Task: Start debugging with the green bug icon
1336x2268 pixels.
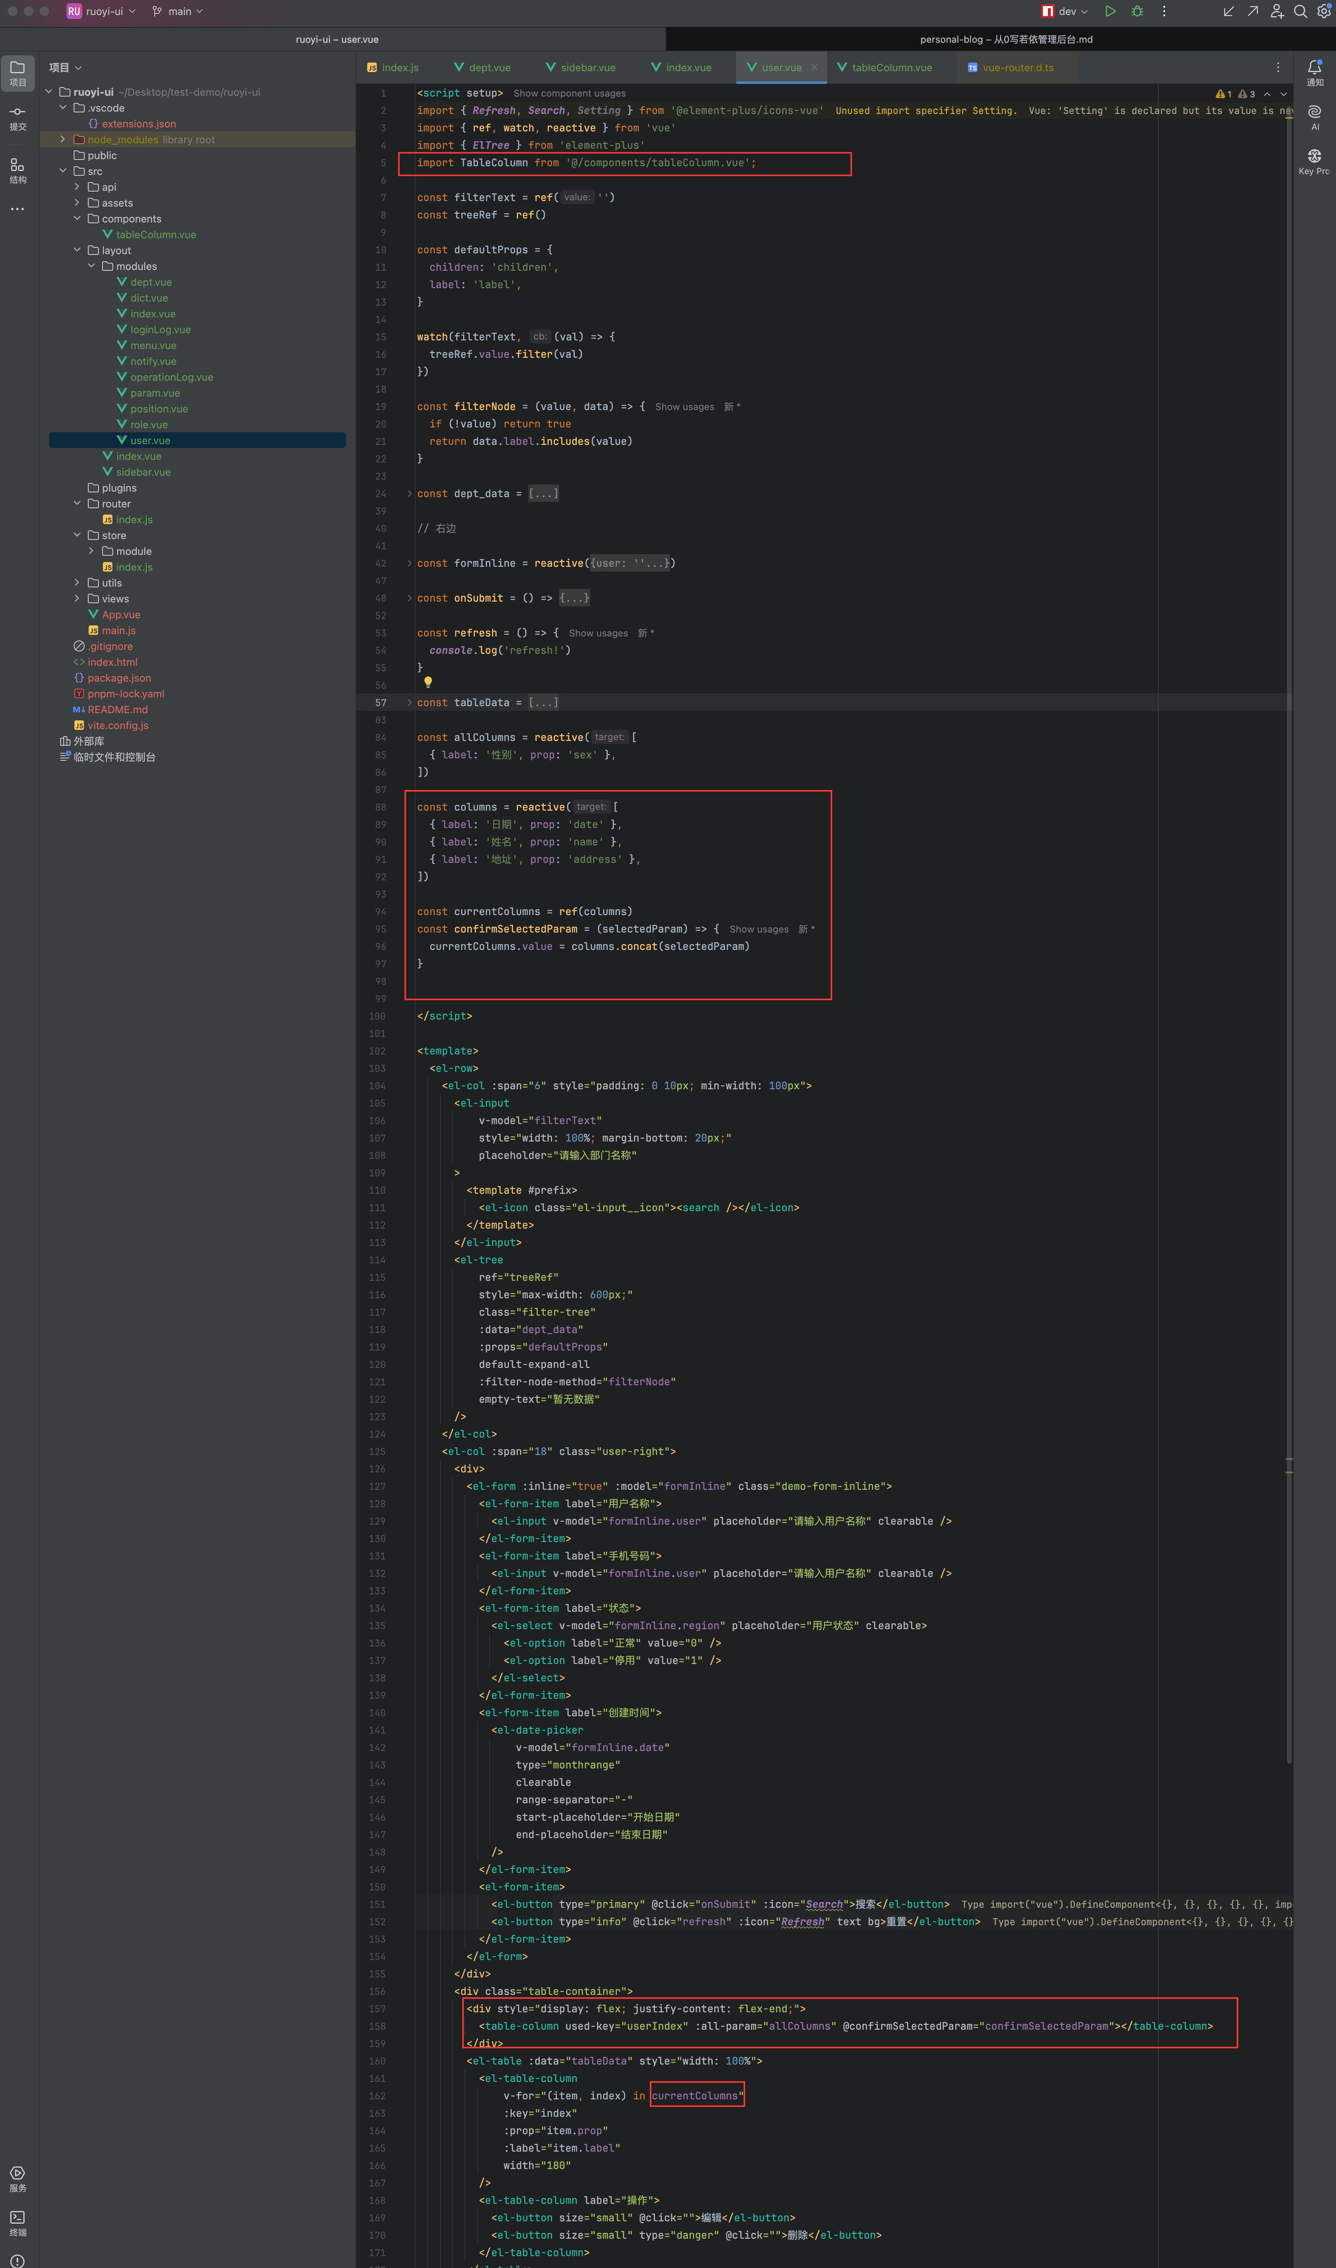Action: point(1137,12)
